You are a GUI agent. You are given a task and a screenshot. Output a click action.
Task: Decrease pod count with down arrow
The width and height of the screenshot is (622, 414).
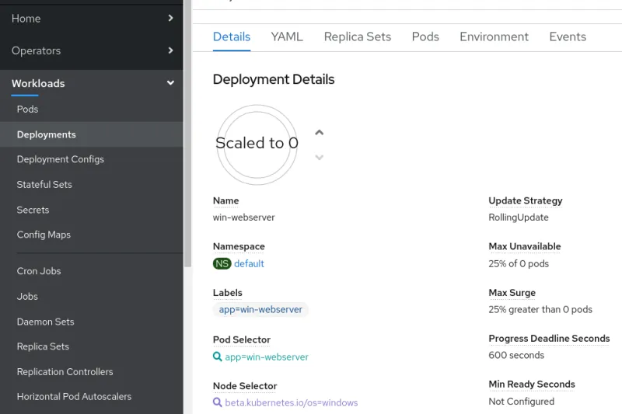(x=319, y=158)
